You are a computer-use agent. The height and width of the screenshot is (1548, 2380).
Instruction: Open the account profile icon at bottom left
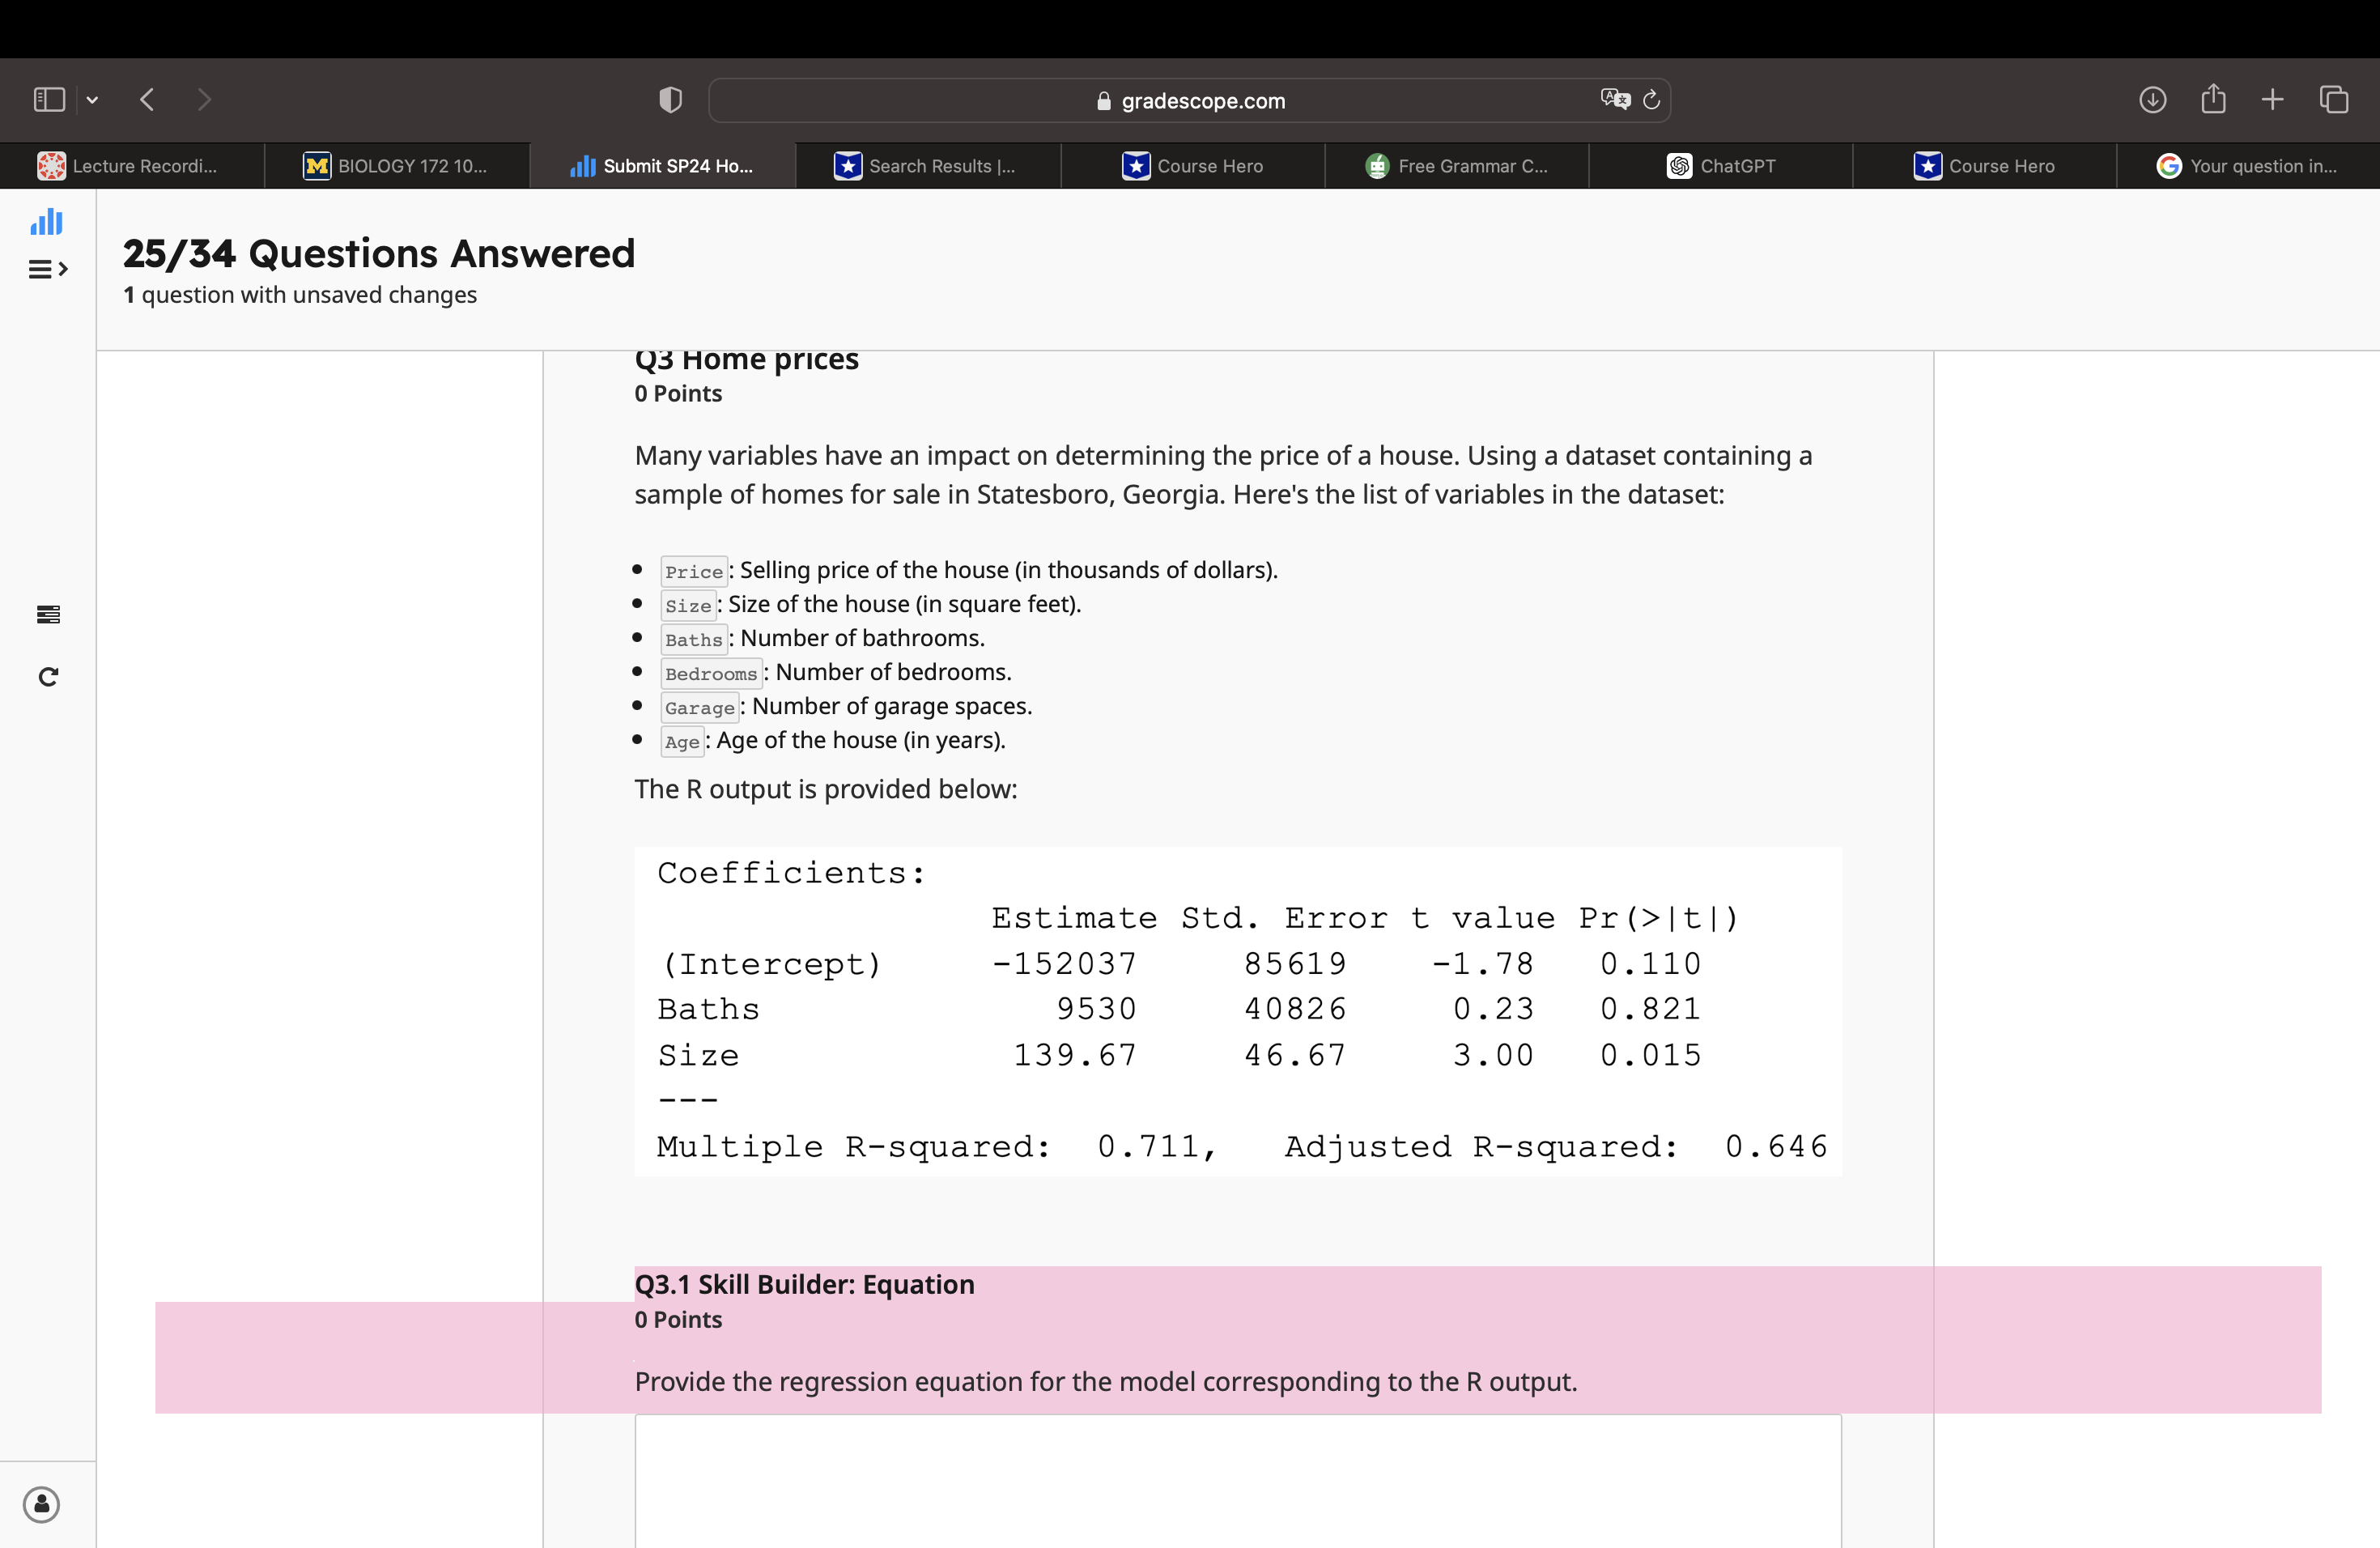(x=41, y=1504)
